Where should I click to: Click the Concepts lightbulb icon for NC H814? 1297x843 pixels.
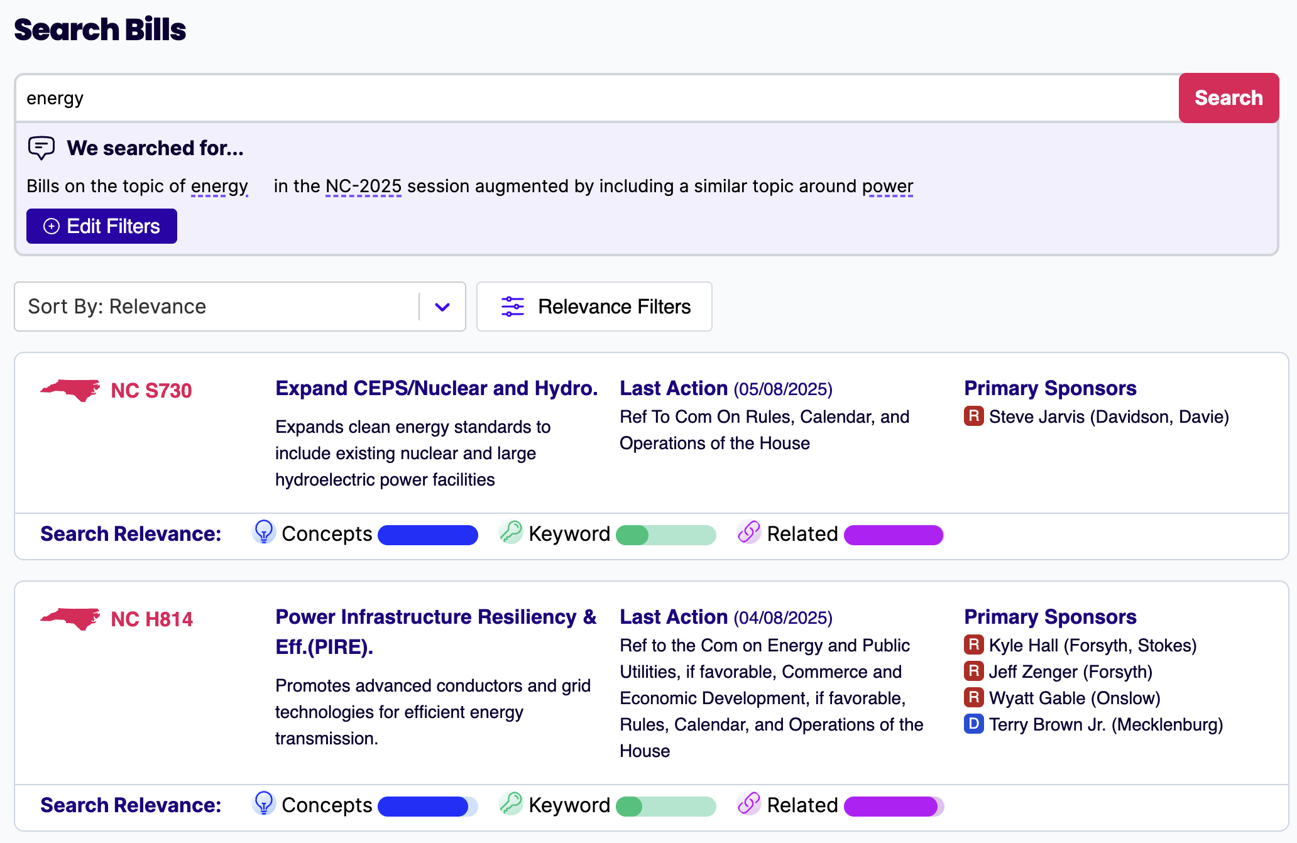[x=264, y=803]
